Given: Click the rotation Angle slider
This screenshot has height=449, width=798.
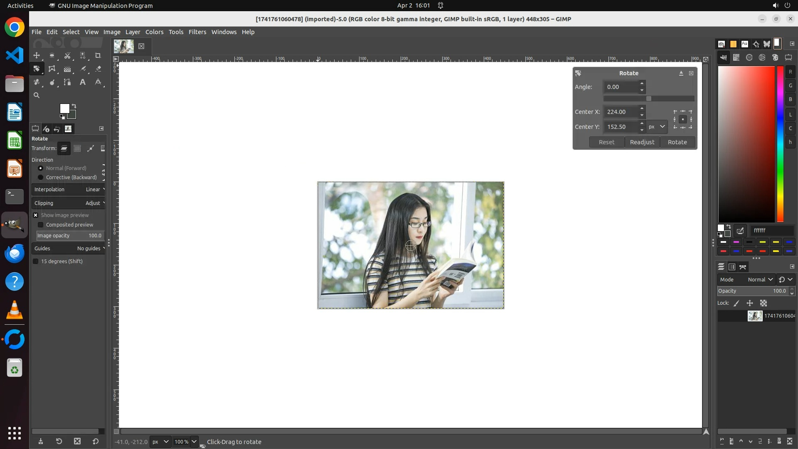Looking at the screenshot, I should coord(648,99).
